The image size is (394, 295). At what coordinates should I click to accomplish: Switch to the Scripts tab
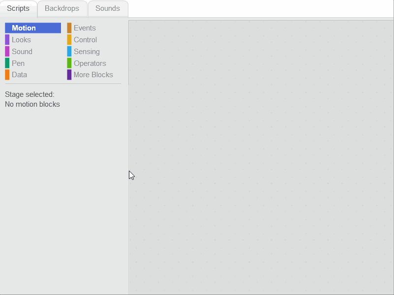coord(18,9)
